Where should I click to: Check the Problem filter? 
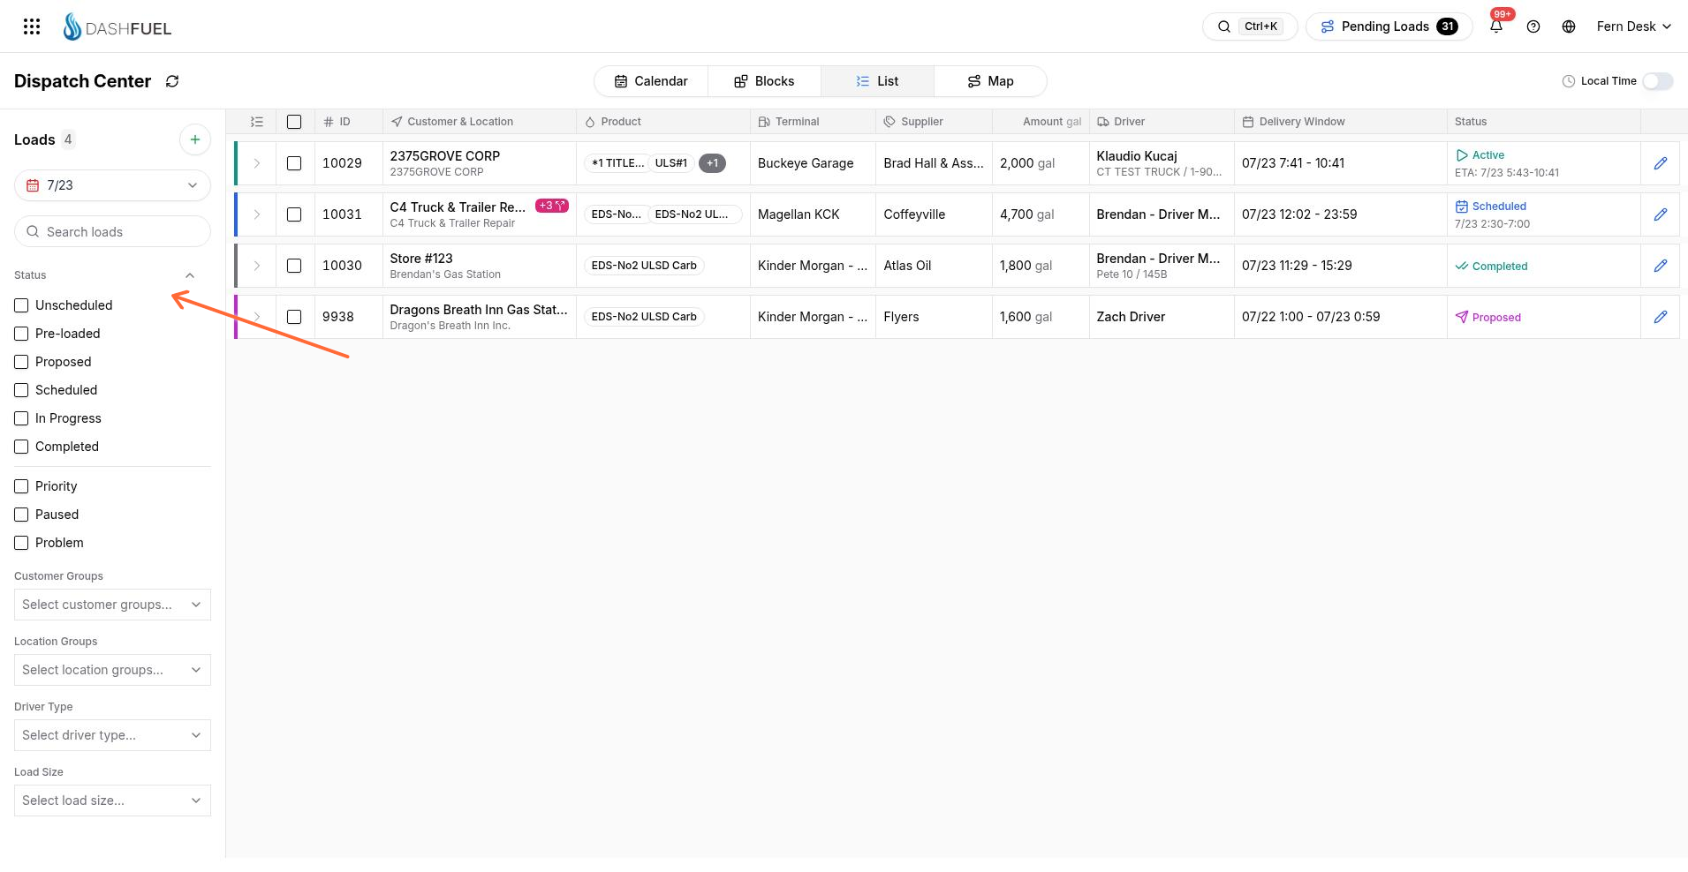tap(21, 543)
